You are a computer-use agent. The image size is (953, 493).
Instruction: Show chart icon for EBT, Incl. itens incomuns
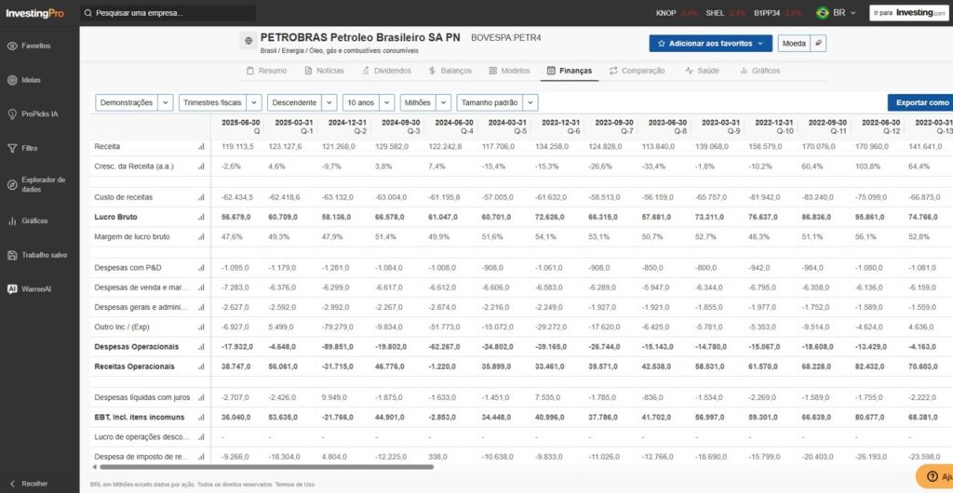[201, 417]
